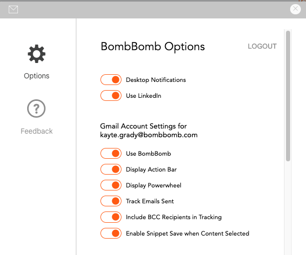Toggle Display Powerwheel switch
Viewport: 306px width, 255px height.
(111, 185)
